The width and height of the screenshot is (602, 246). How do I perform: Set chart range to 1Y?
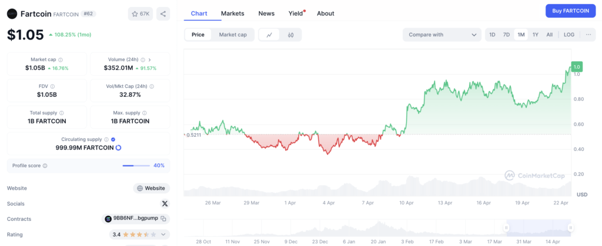click(x=536, y=35)
